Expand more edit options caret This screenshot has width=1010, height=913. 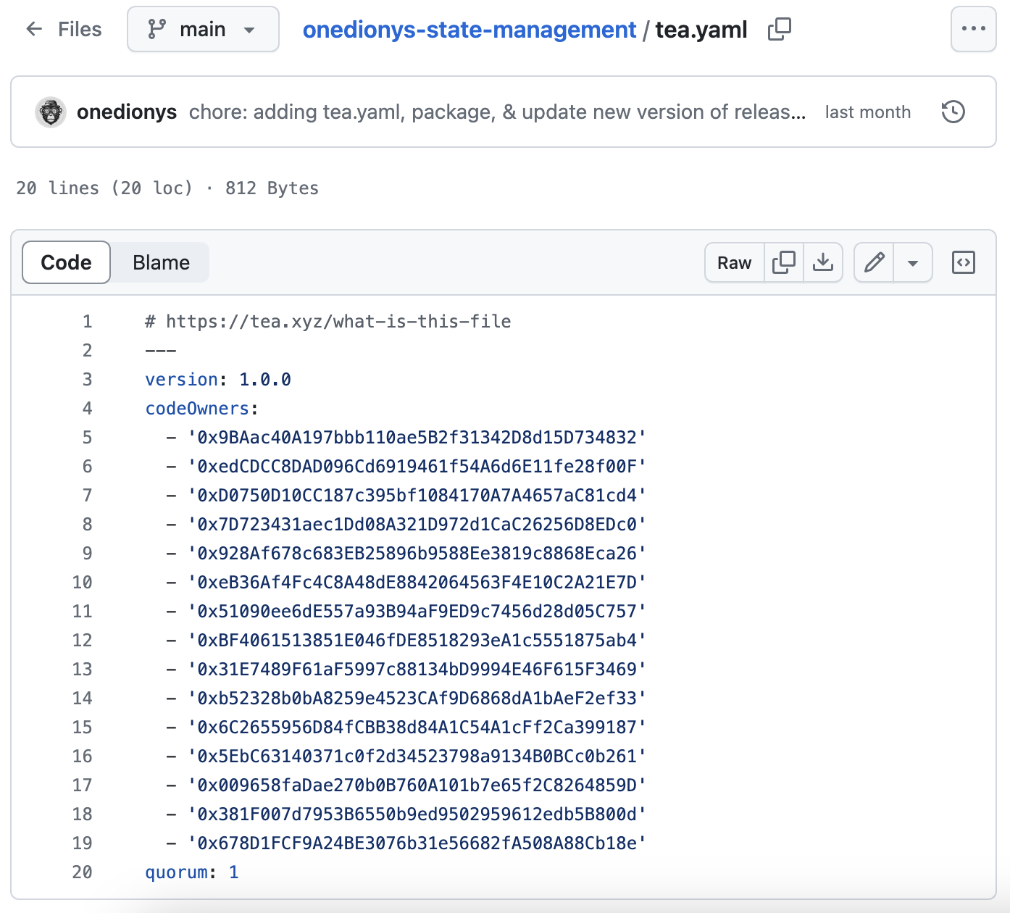point(913,262)
